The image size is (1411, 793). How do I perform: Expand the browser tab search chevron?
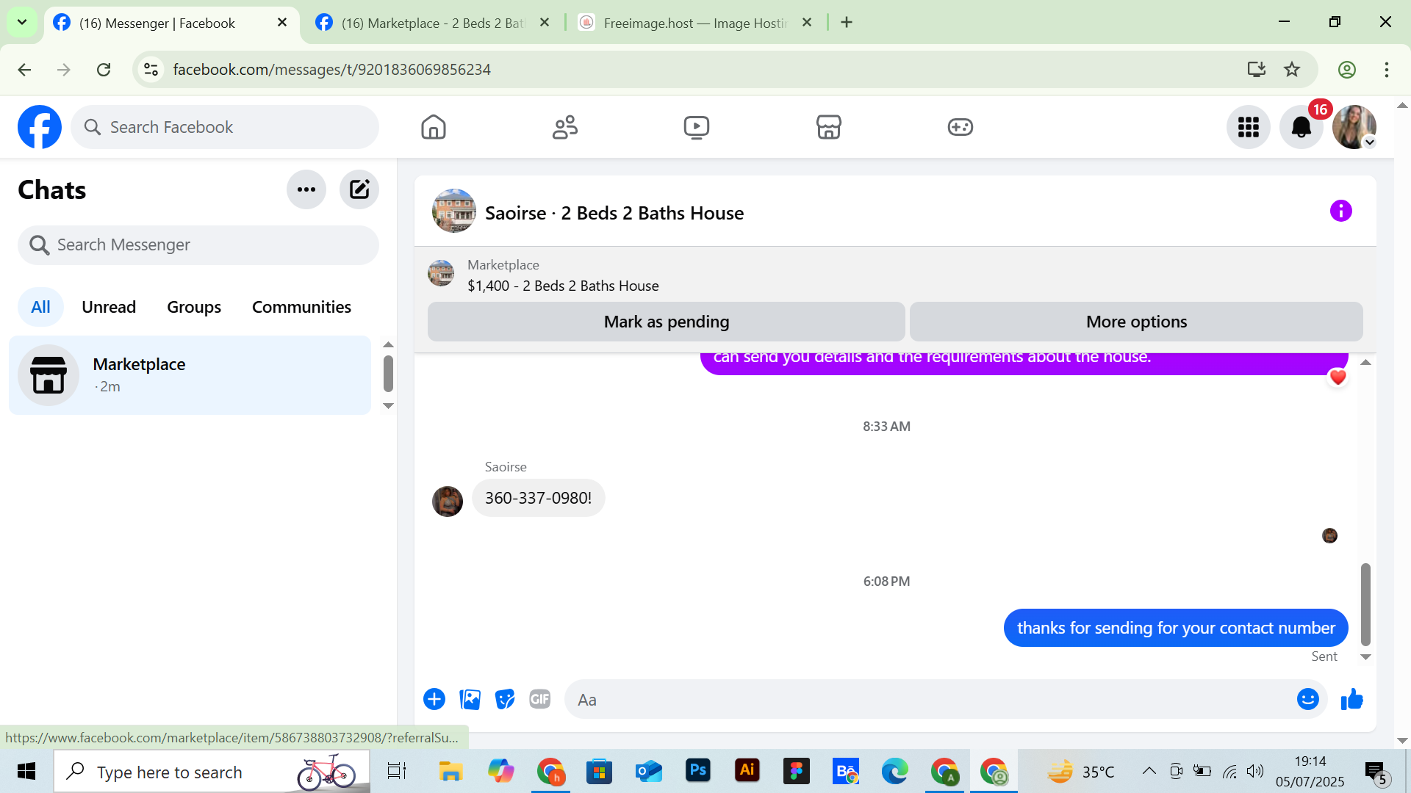pyautogui.click(x=22, y=22)
